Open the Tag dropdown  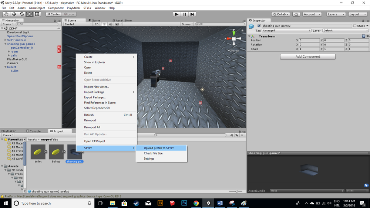coord(286,31)
